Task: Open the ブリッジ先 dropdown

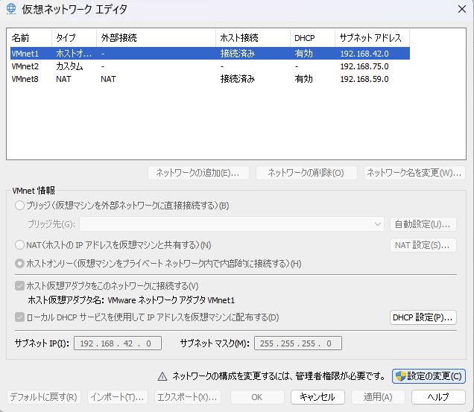Action: click(x=232, y=224)
